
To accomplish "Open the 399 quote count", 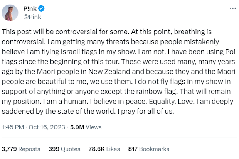I will (x=54, y=149).
